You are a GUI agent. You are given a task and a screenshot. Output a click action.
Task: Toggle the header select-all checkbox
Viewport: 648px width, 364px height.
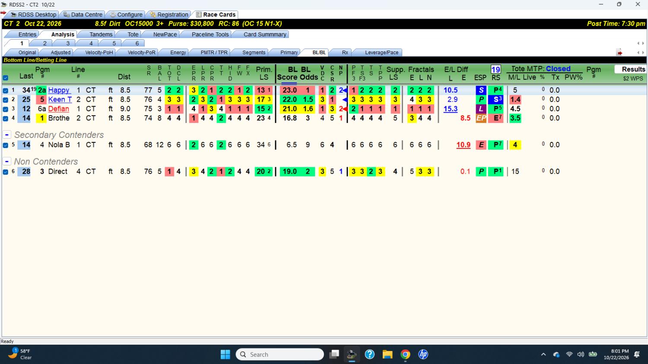coord(5,78)
